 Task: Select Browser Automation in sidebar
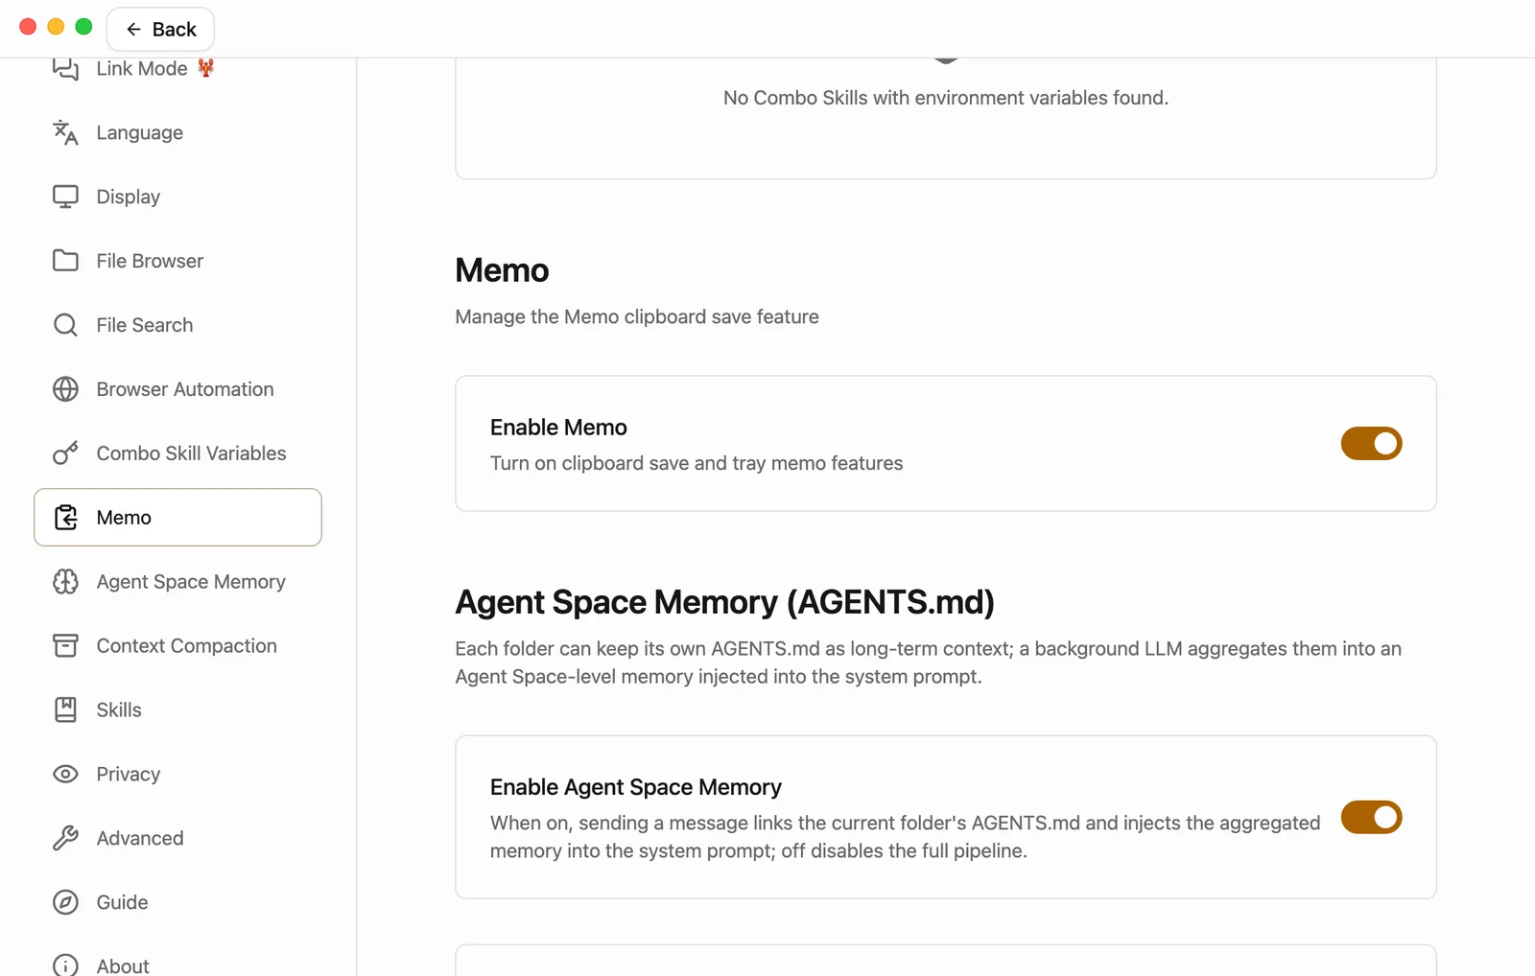click(177, 389)
